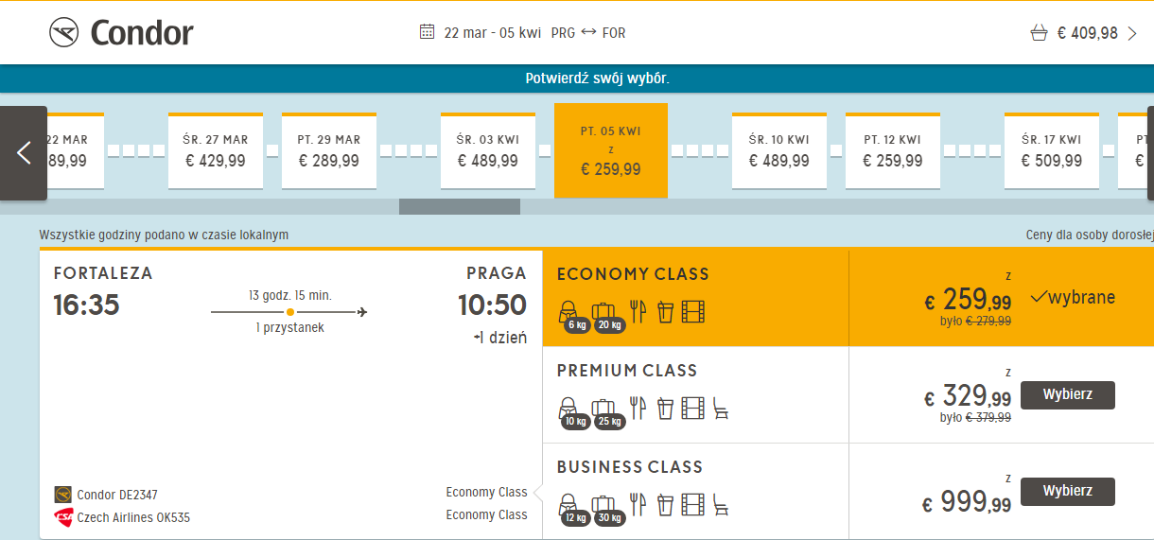Choose Premium Class with Wybierz button
Image resolution: width=1154 pixels, height=540 pixels.
(x=1068, y=395)
